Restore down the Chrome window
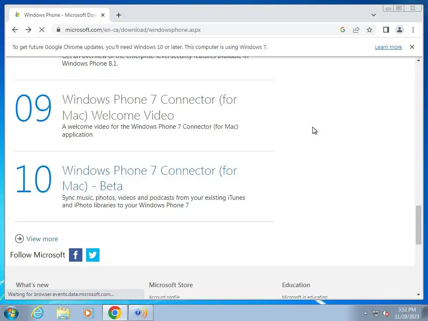Viewport: 428px width, 321px height. tap(399, 8)
